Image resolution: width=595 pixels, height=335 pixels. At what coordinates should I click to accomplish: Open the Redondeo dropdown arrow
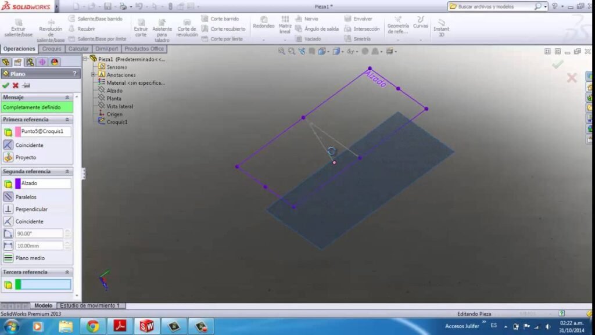tap(263, 39)
